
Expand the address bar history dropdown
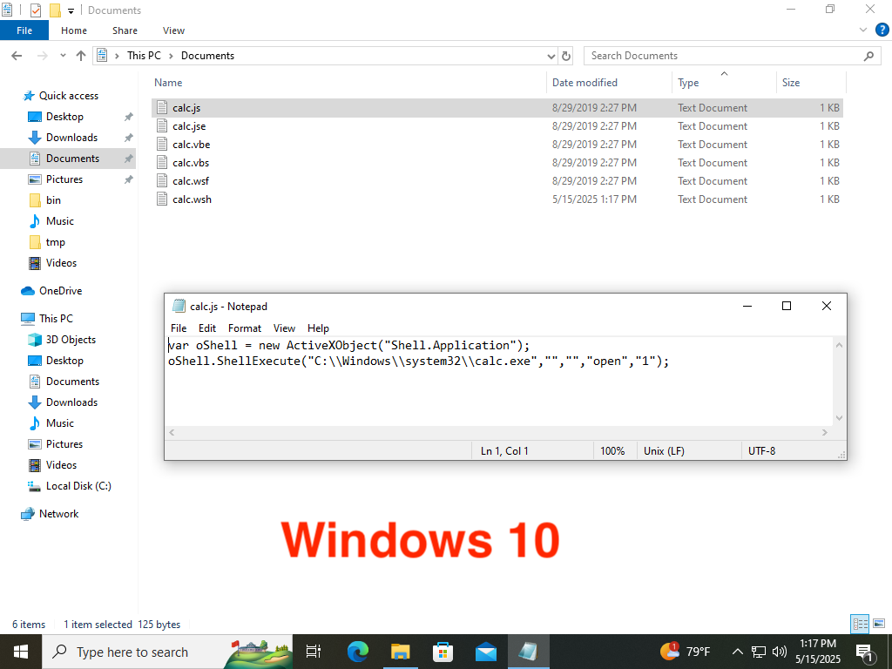tap(551, 56)
